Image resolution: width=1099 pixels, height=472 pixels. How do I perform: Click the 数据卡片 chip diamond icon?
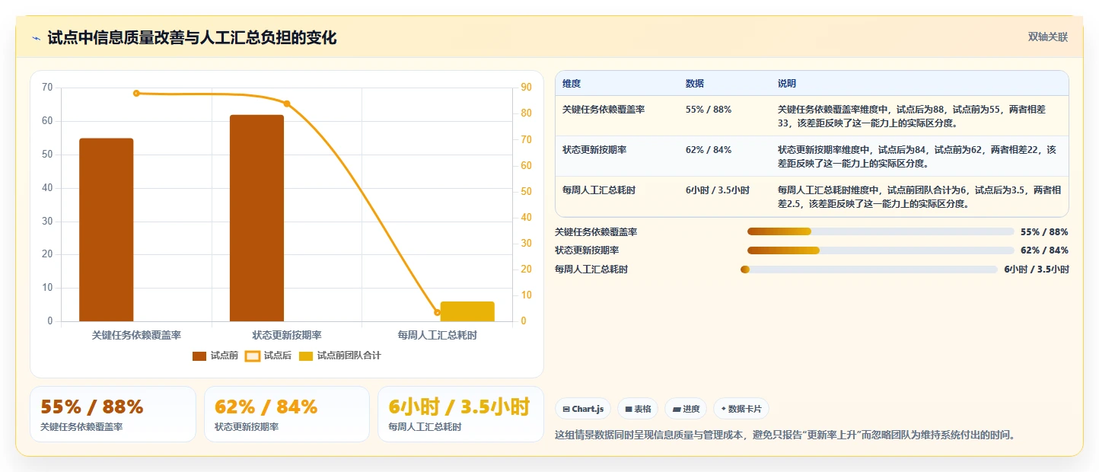tap(723, 409)
